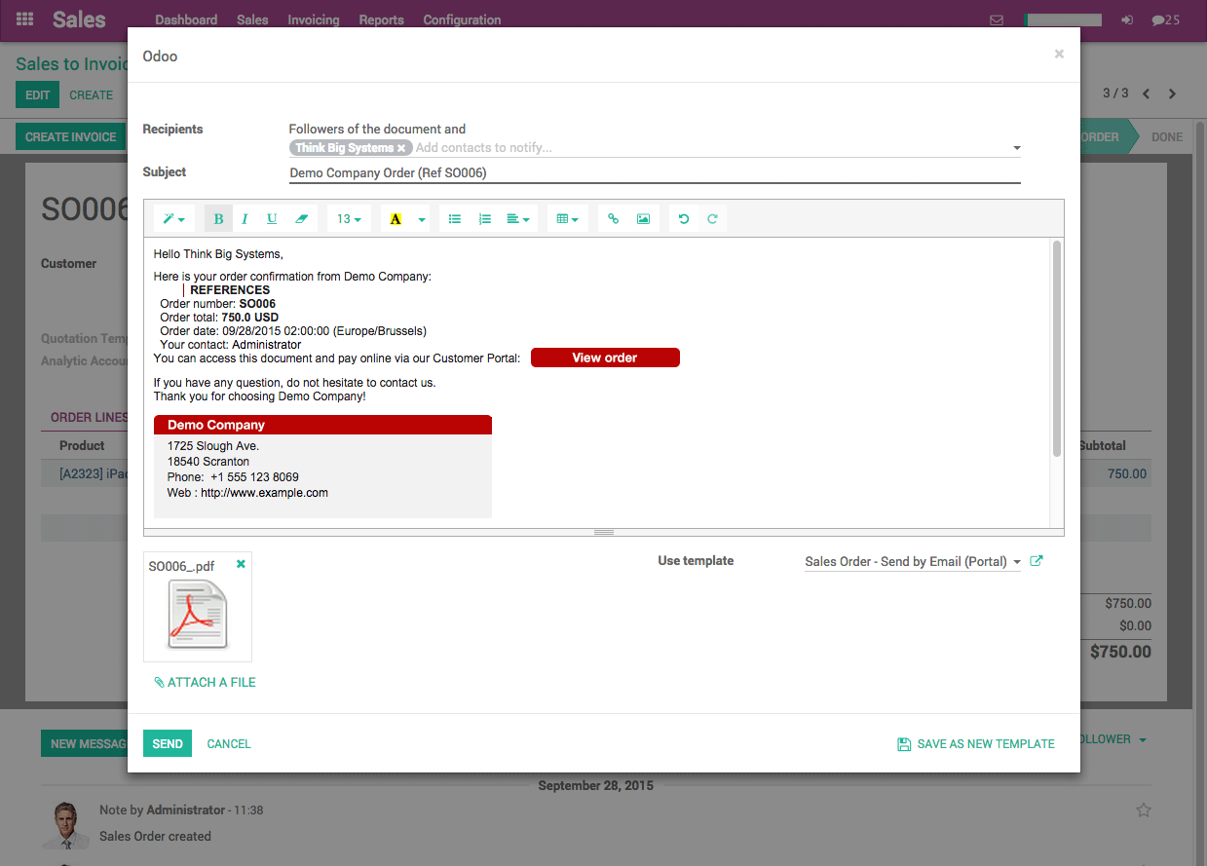
Task: Go to the previous record arrow
Action: pos(1147,94)
